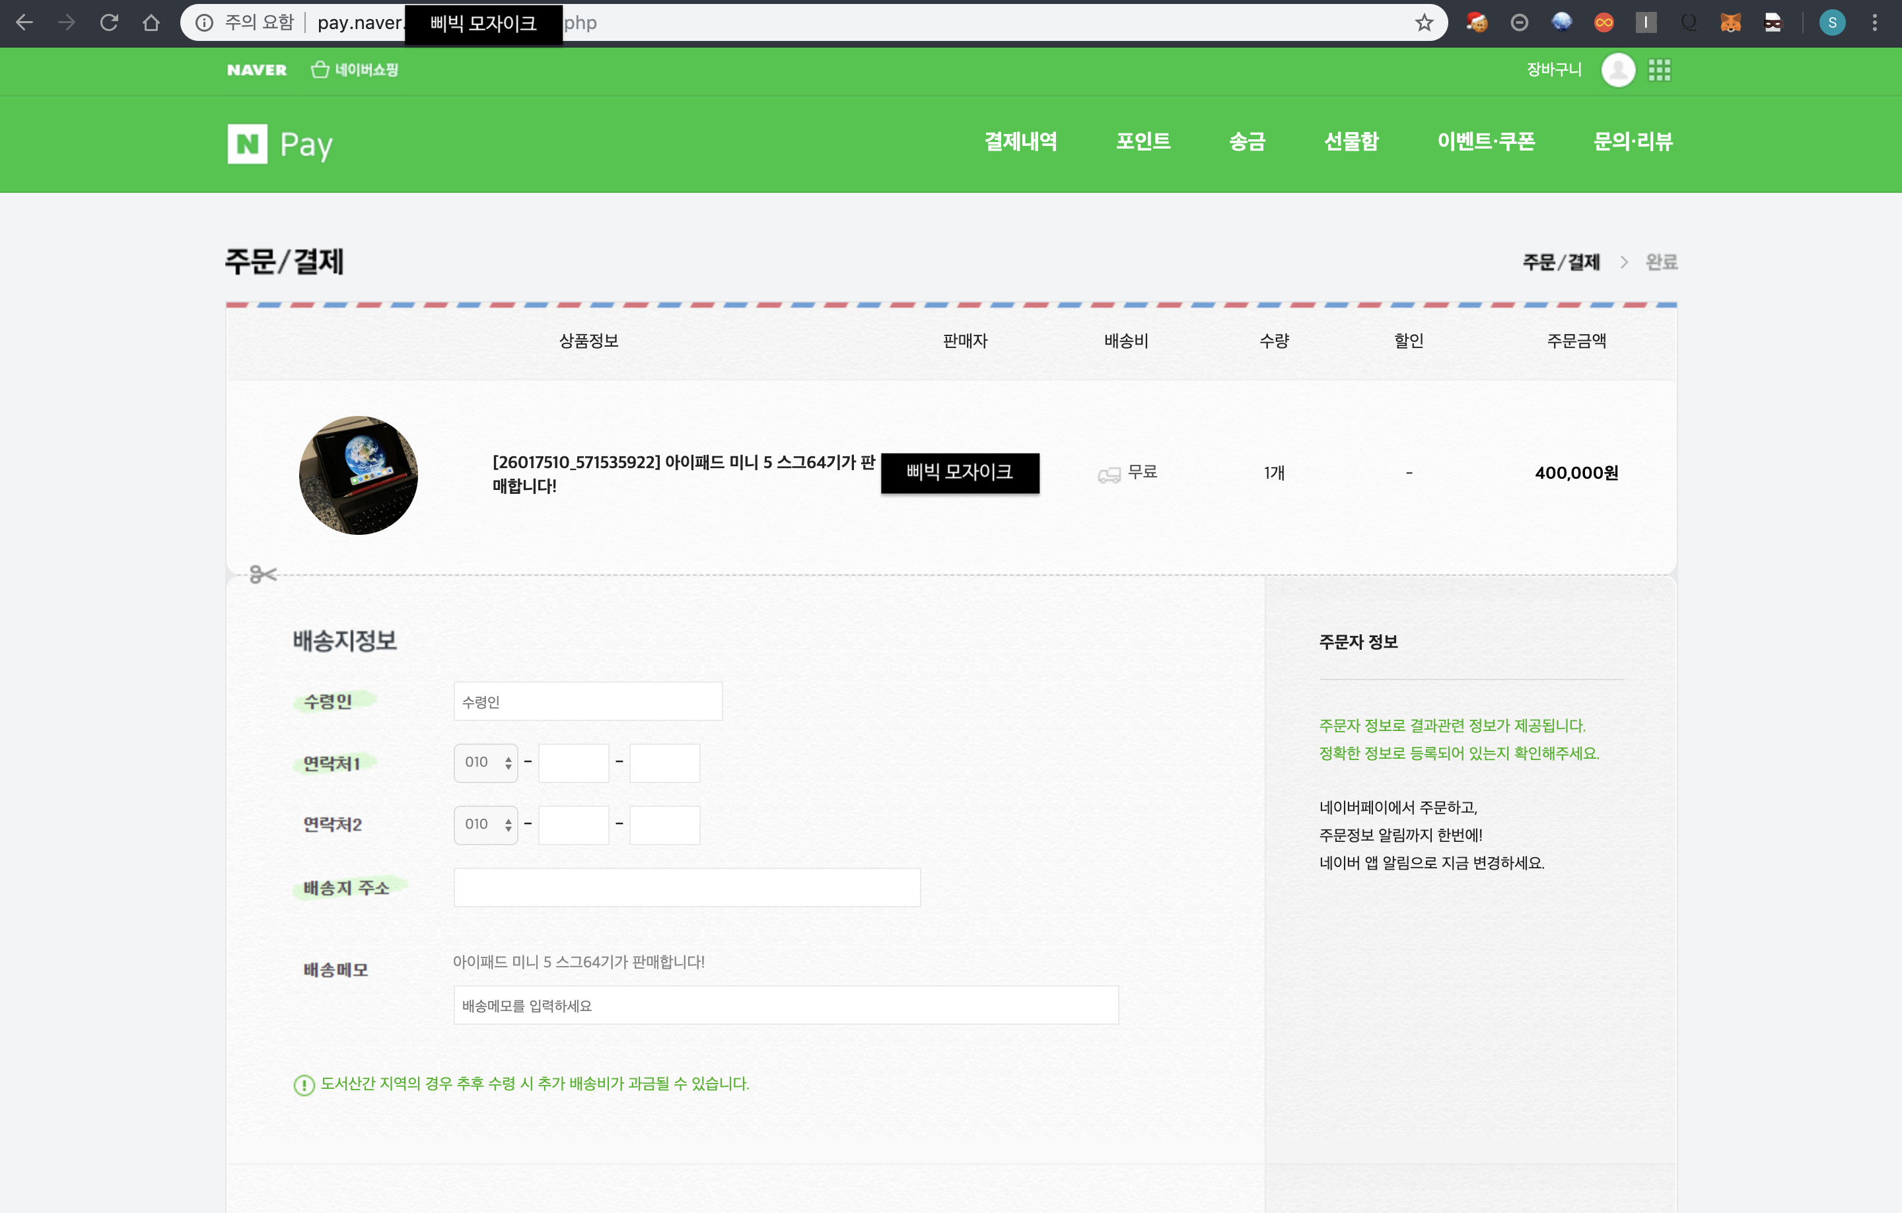The width and height of the screenshot is (1902, 1213).
Task: Click the 연락처2 last number field
Action: tap(664, 825)
